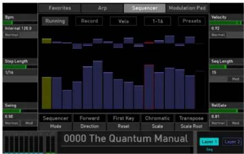Viewport: 244px width, 154px height.
Task: Toggle Mod under the RelGate value
Action: click(x=235, y=124)
